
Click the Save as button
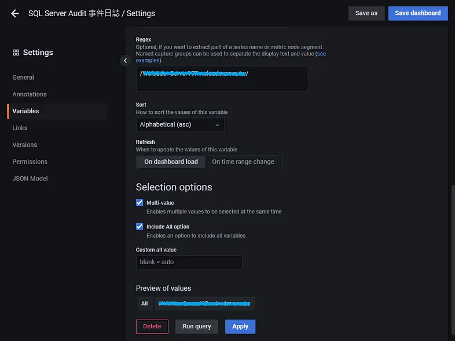coord(366,13)
